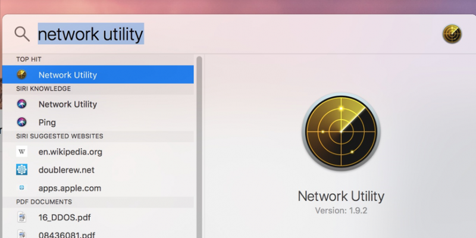The width and height of the screenshot is (476, 238).
Task: Click the Network Utility radar icon in search bar
Action: [x=452, y=34]
